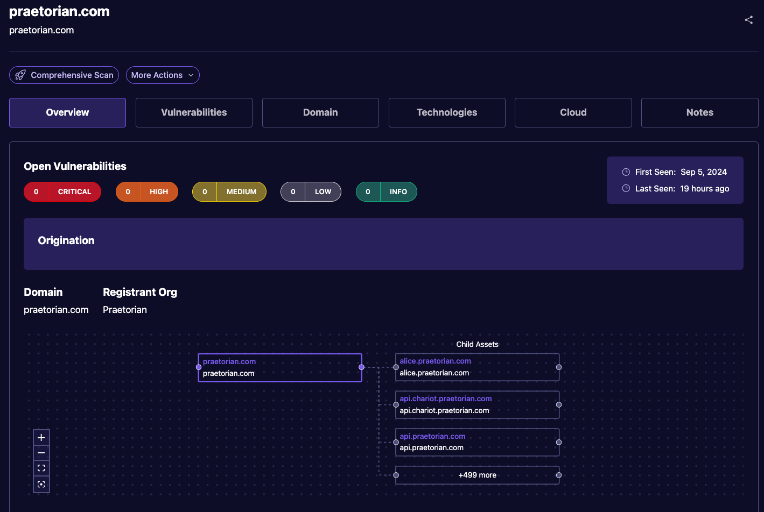Click the fit view graph control
The image size is (764, 512).
41,468
